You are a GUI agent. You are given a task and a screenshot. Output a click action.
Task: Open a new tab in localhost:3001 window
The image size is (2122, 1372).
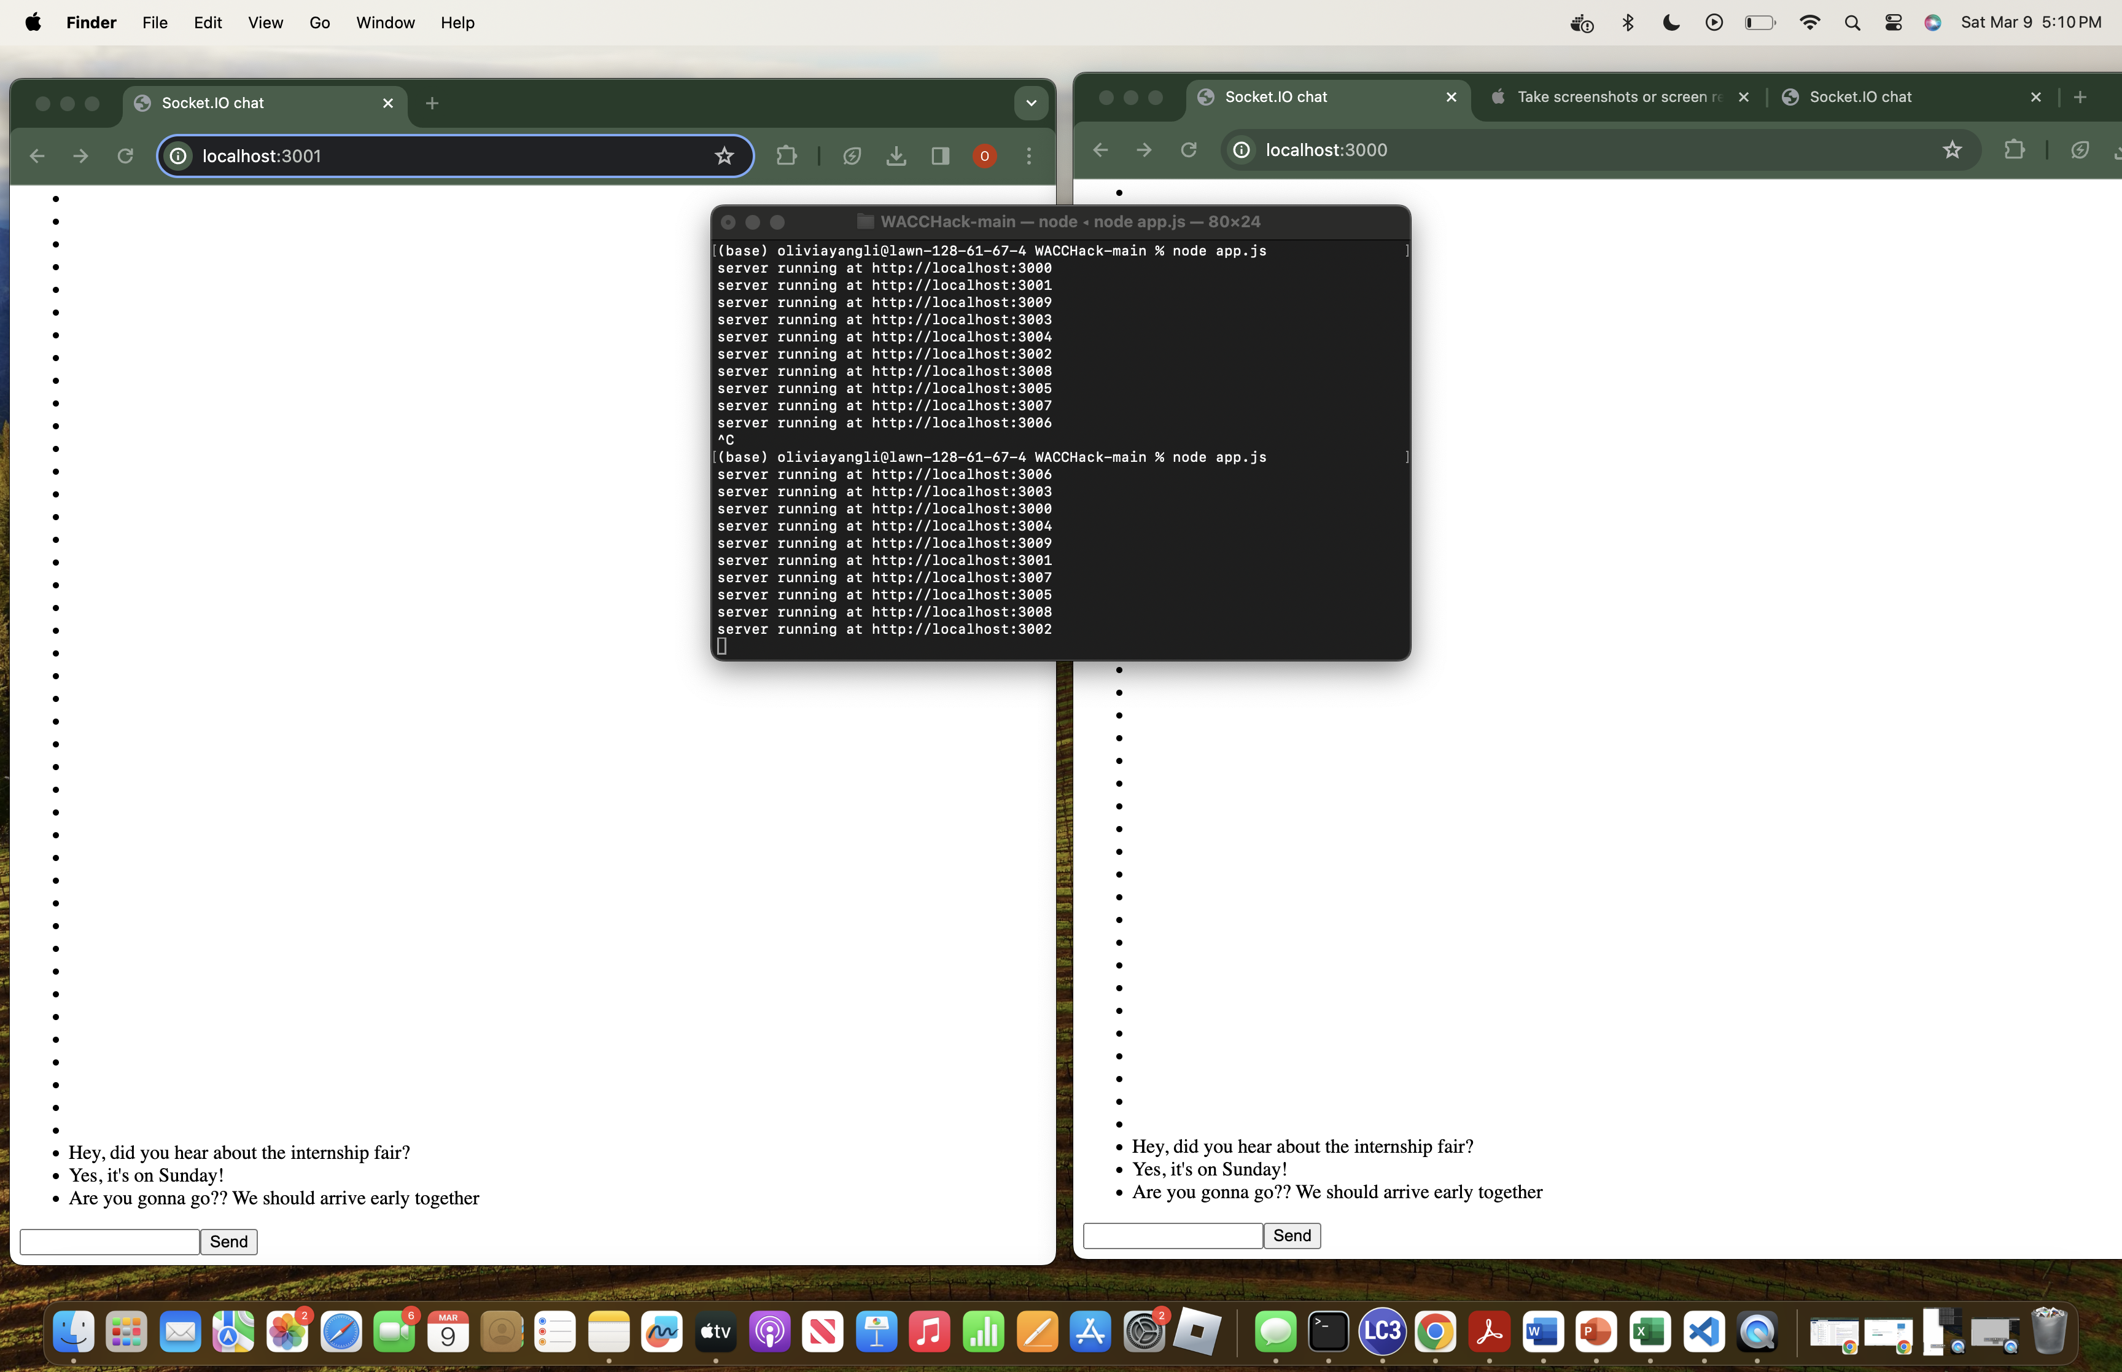pyautogui.click(x=432, y=103)
